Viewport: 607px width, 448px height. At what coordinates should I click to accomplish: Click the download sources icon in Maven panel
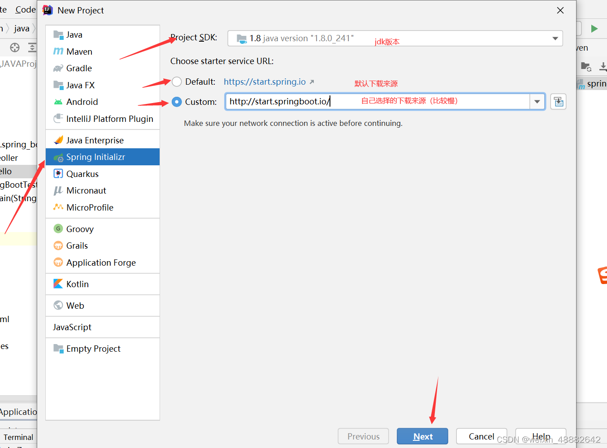pyautogui.click(x=603, y=67)
